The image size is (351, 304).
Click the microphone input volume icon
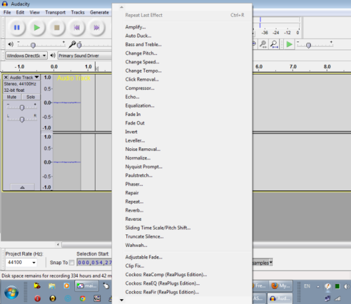coord(72,44)
